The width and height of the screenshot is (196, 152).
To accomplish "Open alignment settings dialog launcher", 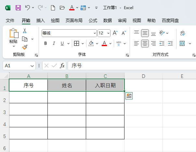I will coord(194,55).
